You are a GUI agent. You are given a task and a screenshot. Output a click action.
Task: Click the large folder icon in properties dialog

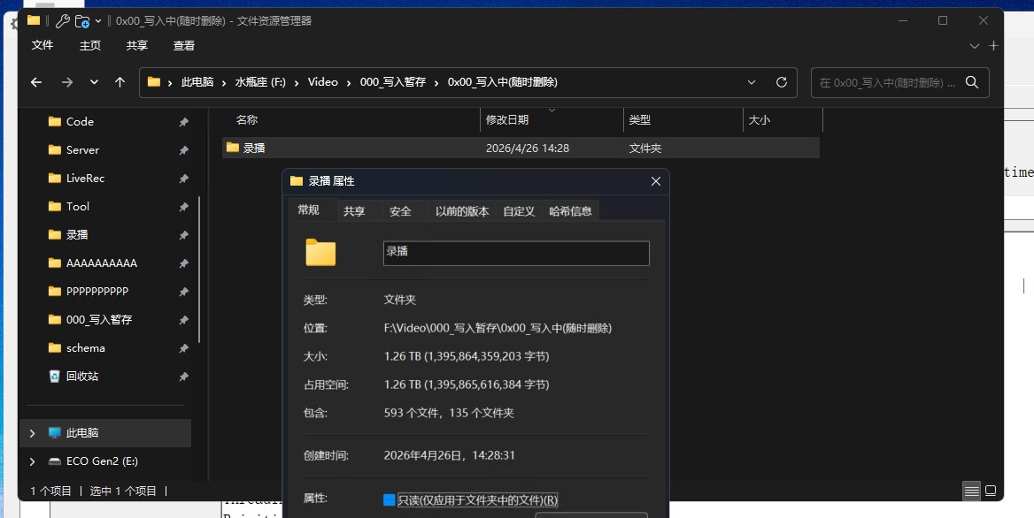tap(320, 253)
